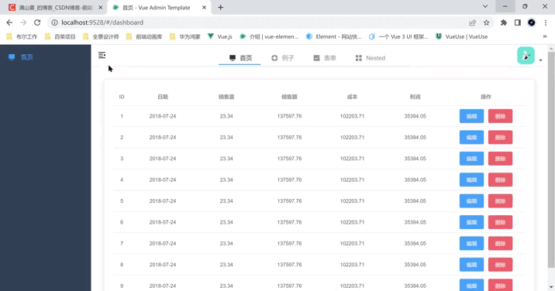
Task: Edit row 6 with 编辑 button
Action: pyautogui.click(x=471, y=222)
